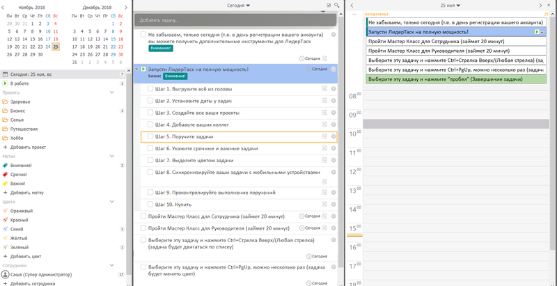Open the Срочно! label in sidebar
557x286 pixels.
tap(19, 174)
